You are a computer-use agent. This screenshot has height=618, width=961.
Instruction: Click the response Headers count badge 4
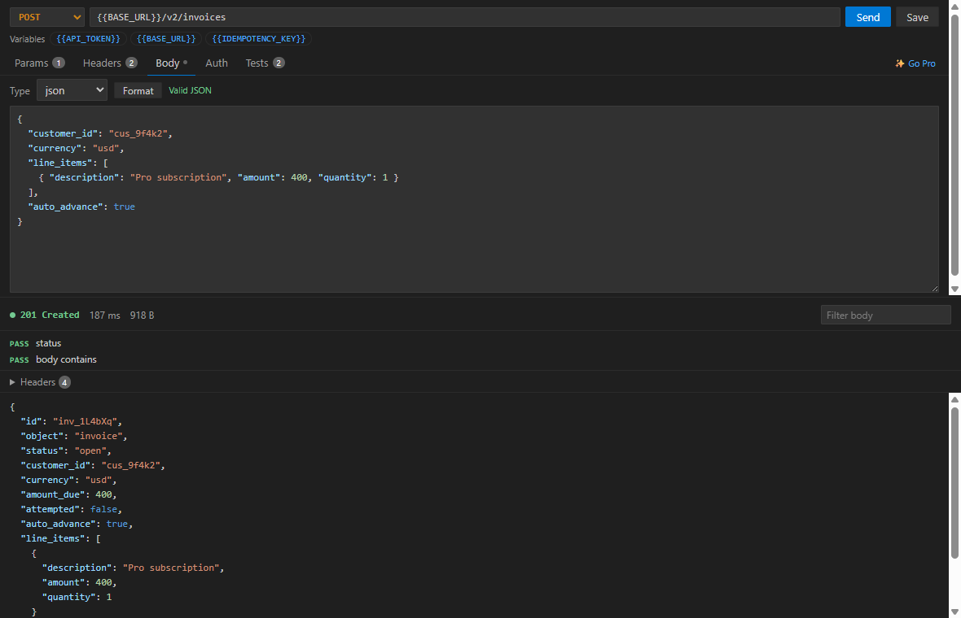(64, 382)
